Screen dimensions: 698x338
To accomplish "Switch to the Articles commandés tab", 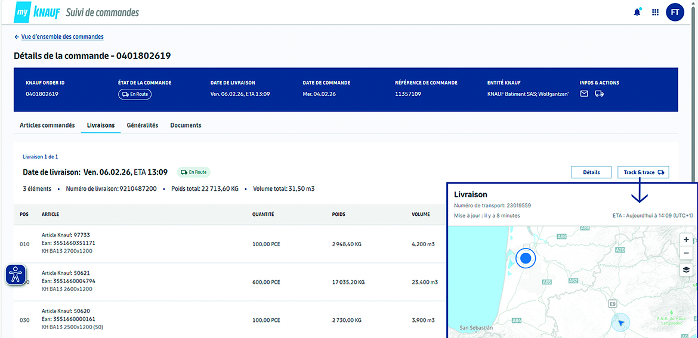I will point(47,125).
